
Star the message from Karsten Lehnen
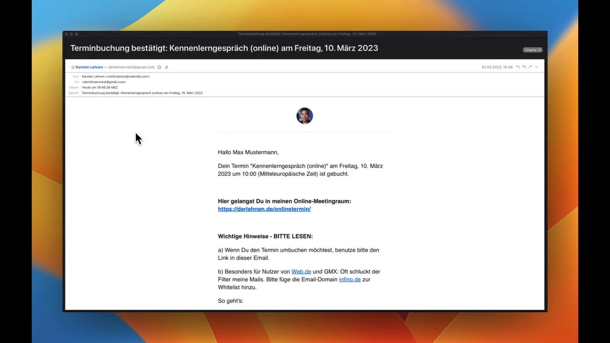tap(73, 67)
